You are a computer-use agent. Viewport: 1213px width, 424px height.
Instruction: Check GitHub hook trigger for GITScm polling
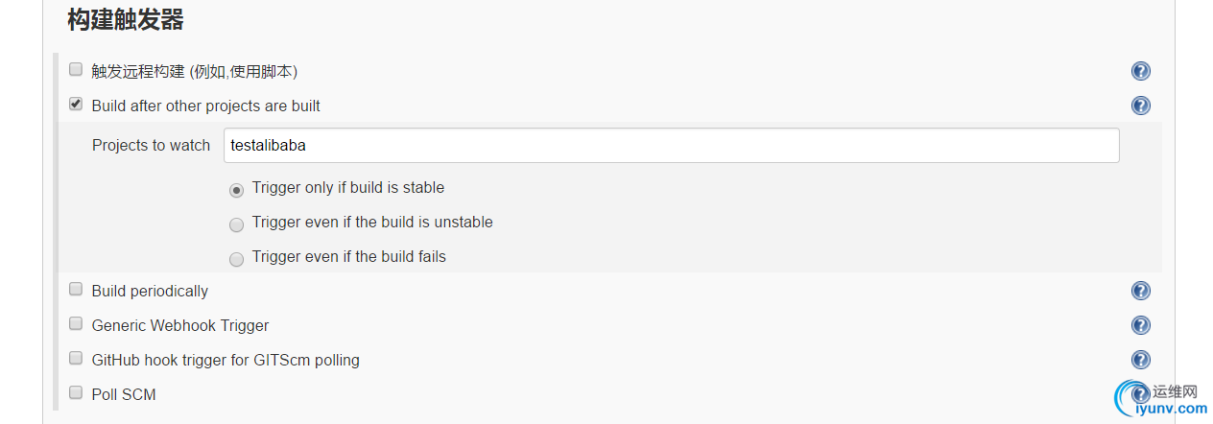click(x=76, y=358)
